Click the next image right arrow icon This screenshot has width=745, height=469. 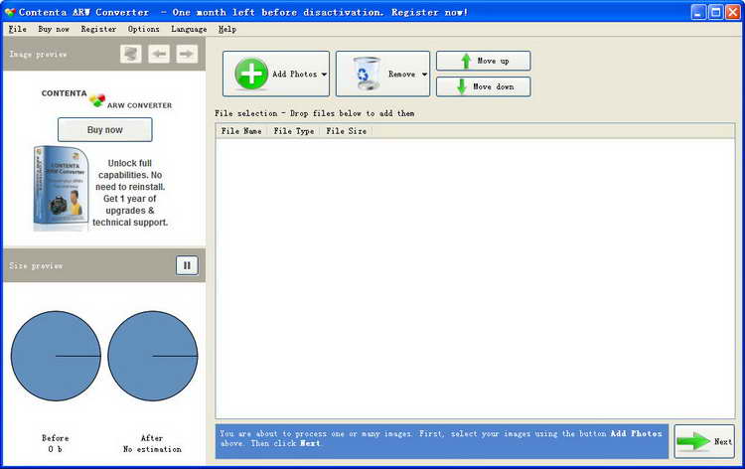pyautogui.click(x=187, y=54)
